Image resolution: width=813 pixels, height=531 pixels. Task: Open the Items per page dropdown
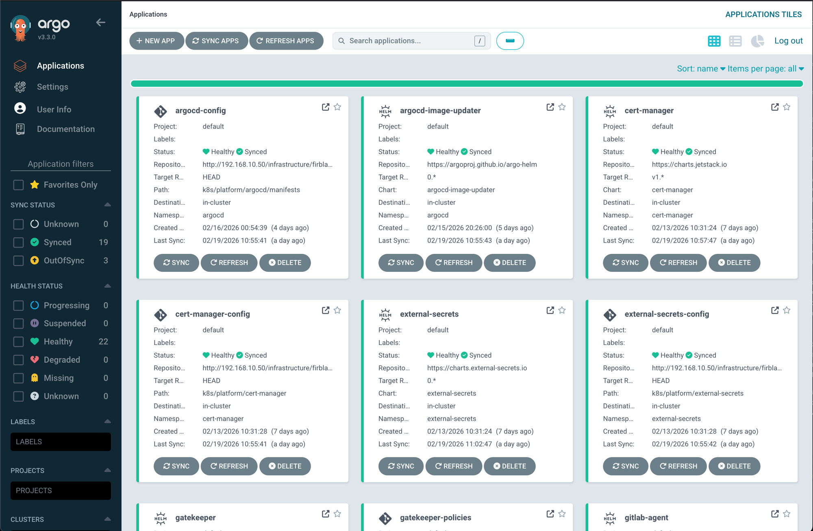tap(765, 69)
